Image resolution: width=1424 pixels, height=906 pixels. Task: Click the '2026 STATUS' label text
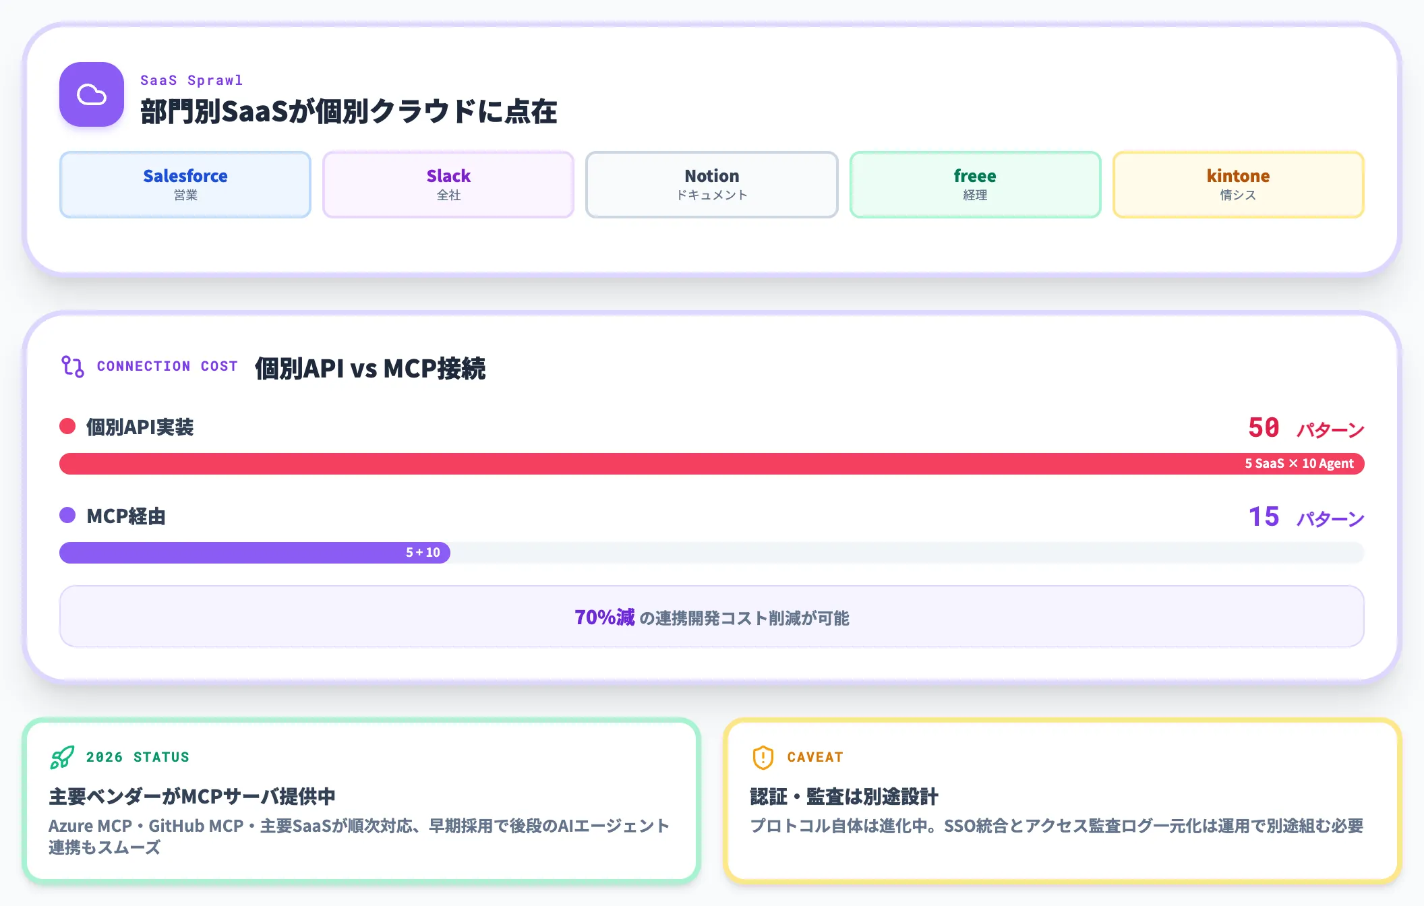click(x=138, y=757)
